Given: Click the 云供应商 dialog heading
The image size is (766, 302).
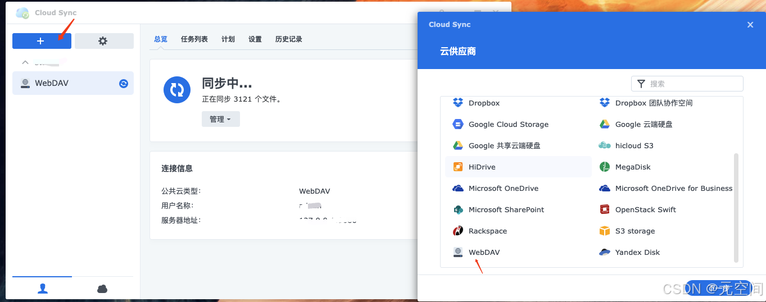Looking at the screenshot, I should tap(458, 51).
